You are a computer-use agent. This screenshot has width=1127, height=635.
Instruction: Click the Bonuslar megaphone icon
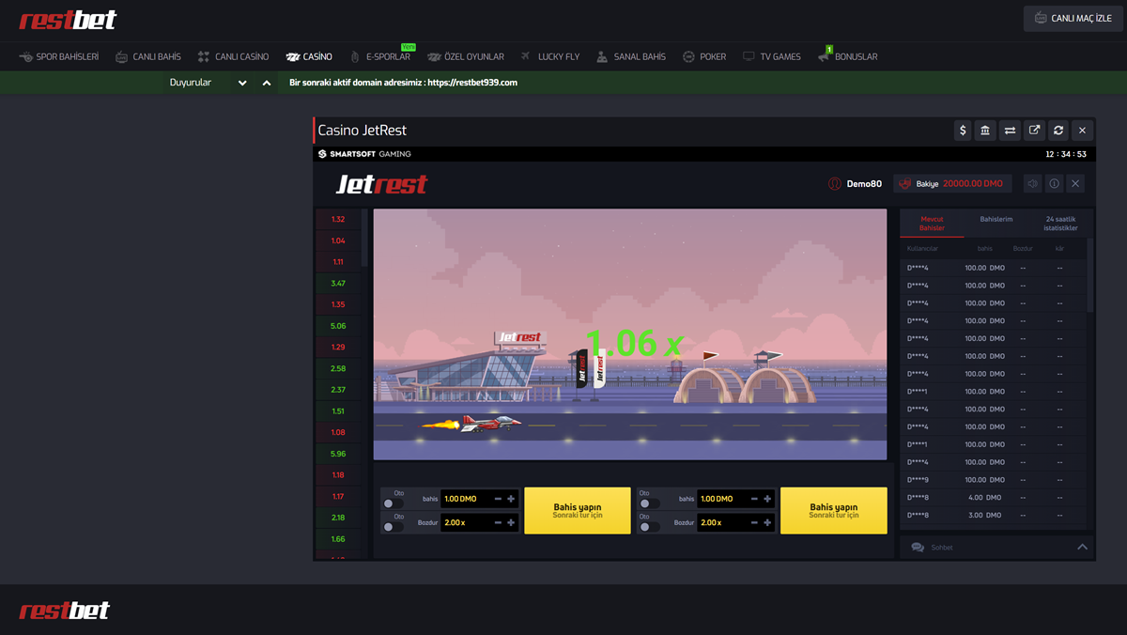point(824,56)
